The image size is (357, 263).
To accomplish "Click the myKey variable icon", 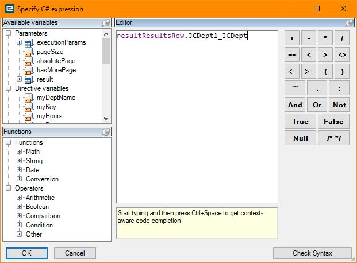I will (29, 107).
